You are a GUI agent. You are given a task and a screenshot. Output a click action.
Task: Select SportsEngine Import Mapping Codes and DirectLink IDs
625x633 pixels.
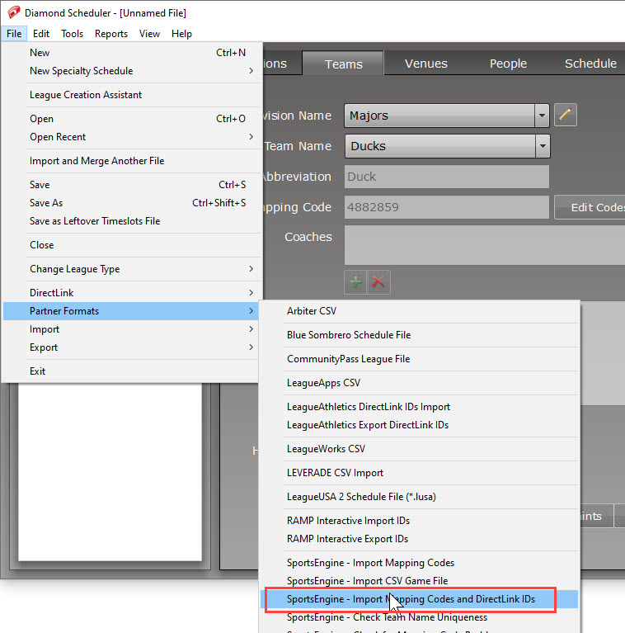point(420,599)
